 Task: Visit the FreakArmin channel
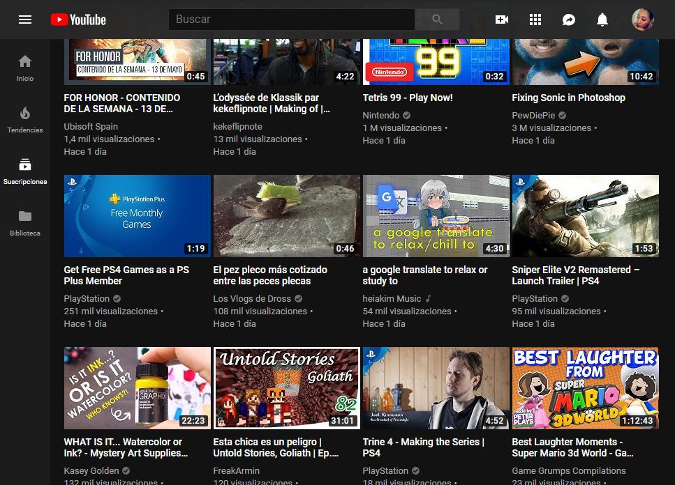click(237, 471)
